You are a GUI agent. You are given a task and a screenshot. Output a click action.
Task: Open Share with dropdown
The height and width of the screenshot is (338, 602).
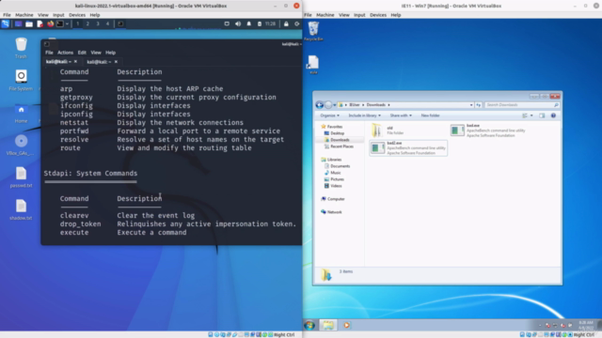[401, 115]
